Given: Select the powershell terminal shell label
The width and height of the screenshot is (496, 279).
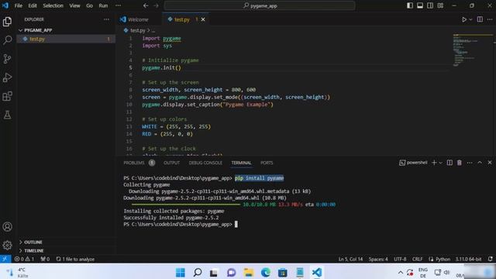Looking at the screenshot, I should [413, 163].
